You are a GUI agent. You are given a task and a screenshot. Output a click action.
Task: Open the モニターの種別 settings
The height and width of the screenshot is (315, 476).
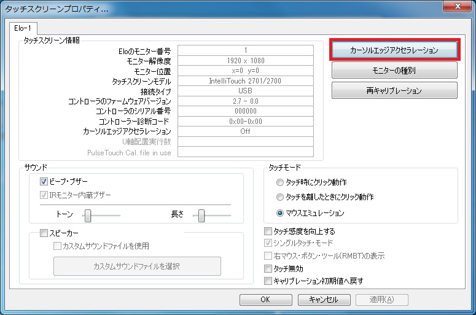[x=394, y=71]
